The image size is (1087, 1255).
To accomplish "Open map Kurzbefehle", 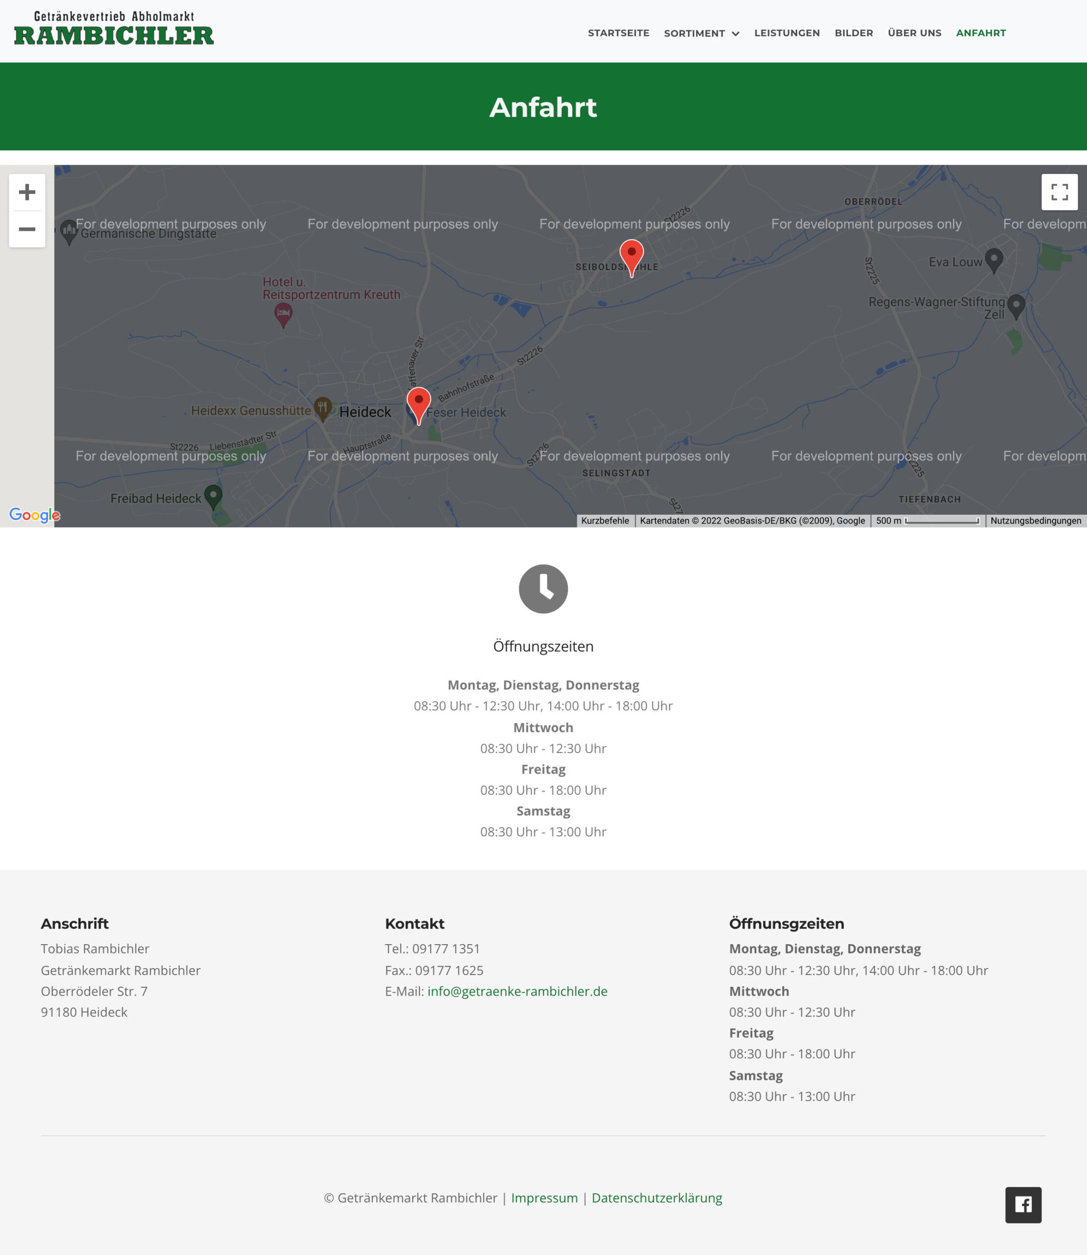I will coord(605,521).
